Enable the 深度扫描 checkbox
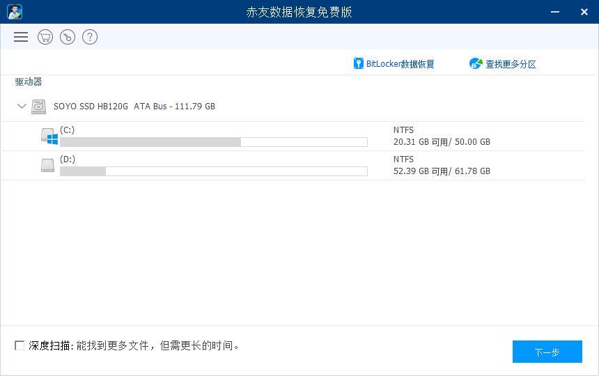Screen dimensions: 599x376 point(20,345)
